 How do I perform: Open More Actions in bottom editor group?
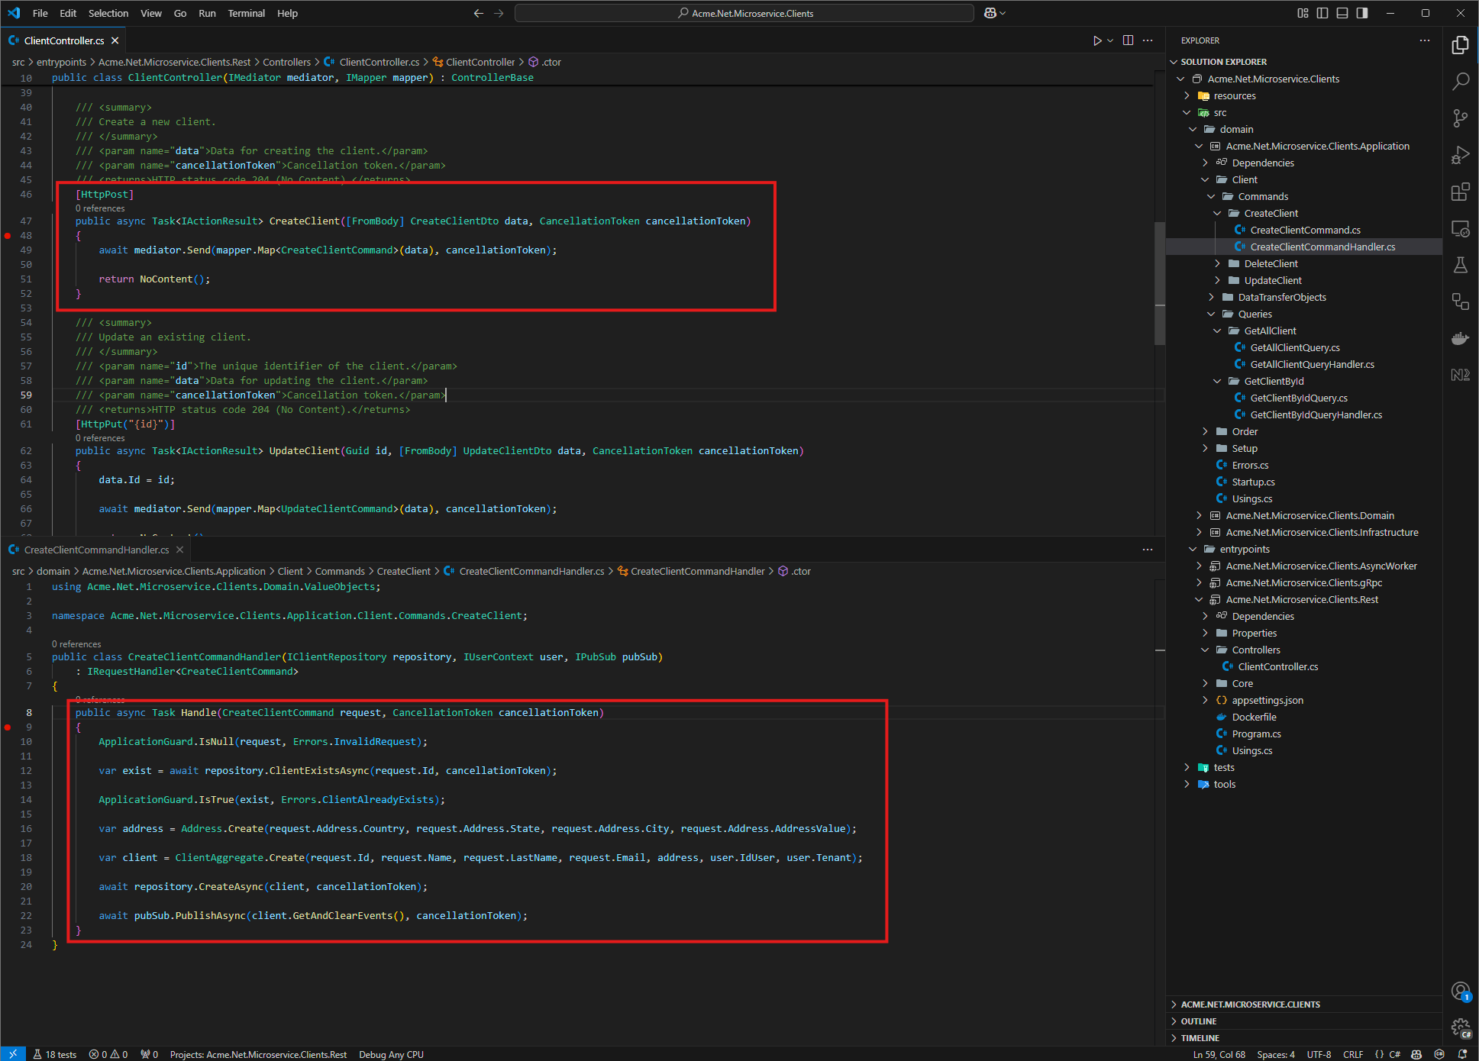(1148, 550)
